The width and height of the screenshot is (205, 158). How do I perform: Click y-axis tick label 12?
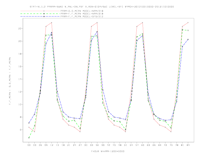pos(20,92)
